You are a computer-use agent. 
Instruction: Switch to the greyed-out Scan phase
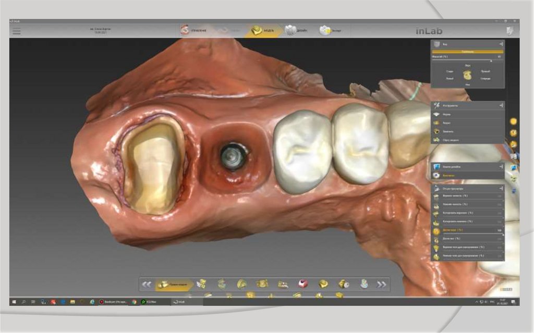click(x=228, y=30)
